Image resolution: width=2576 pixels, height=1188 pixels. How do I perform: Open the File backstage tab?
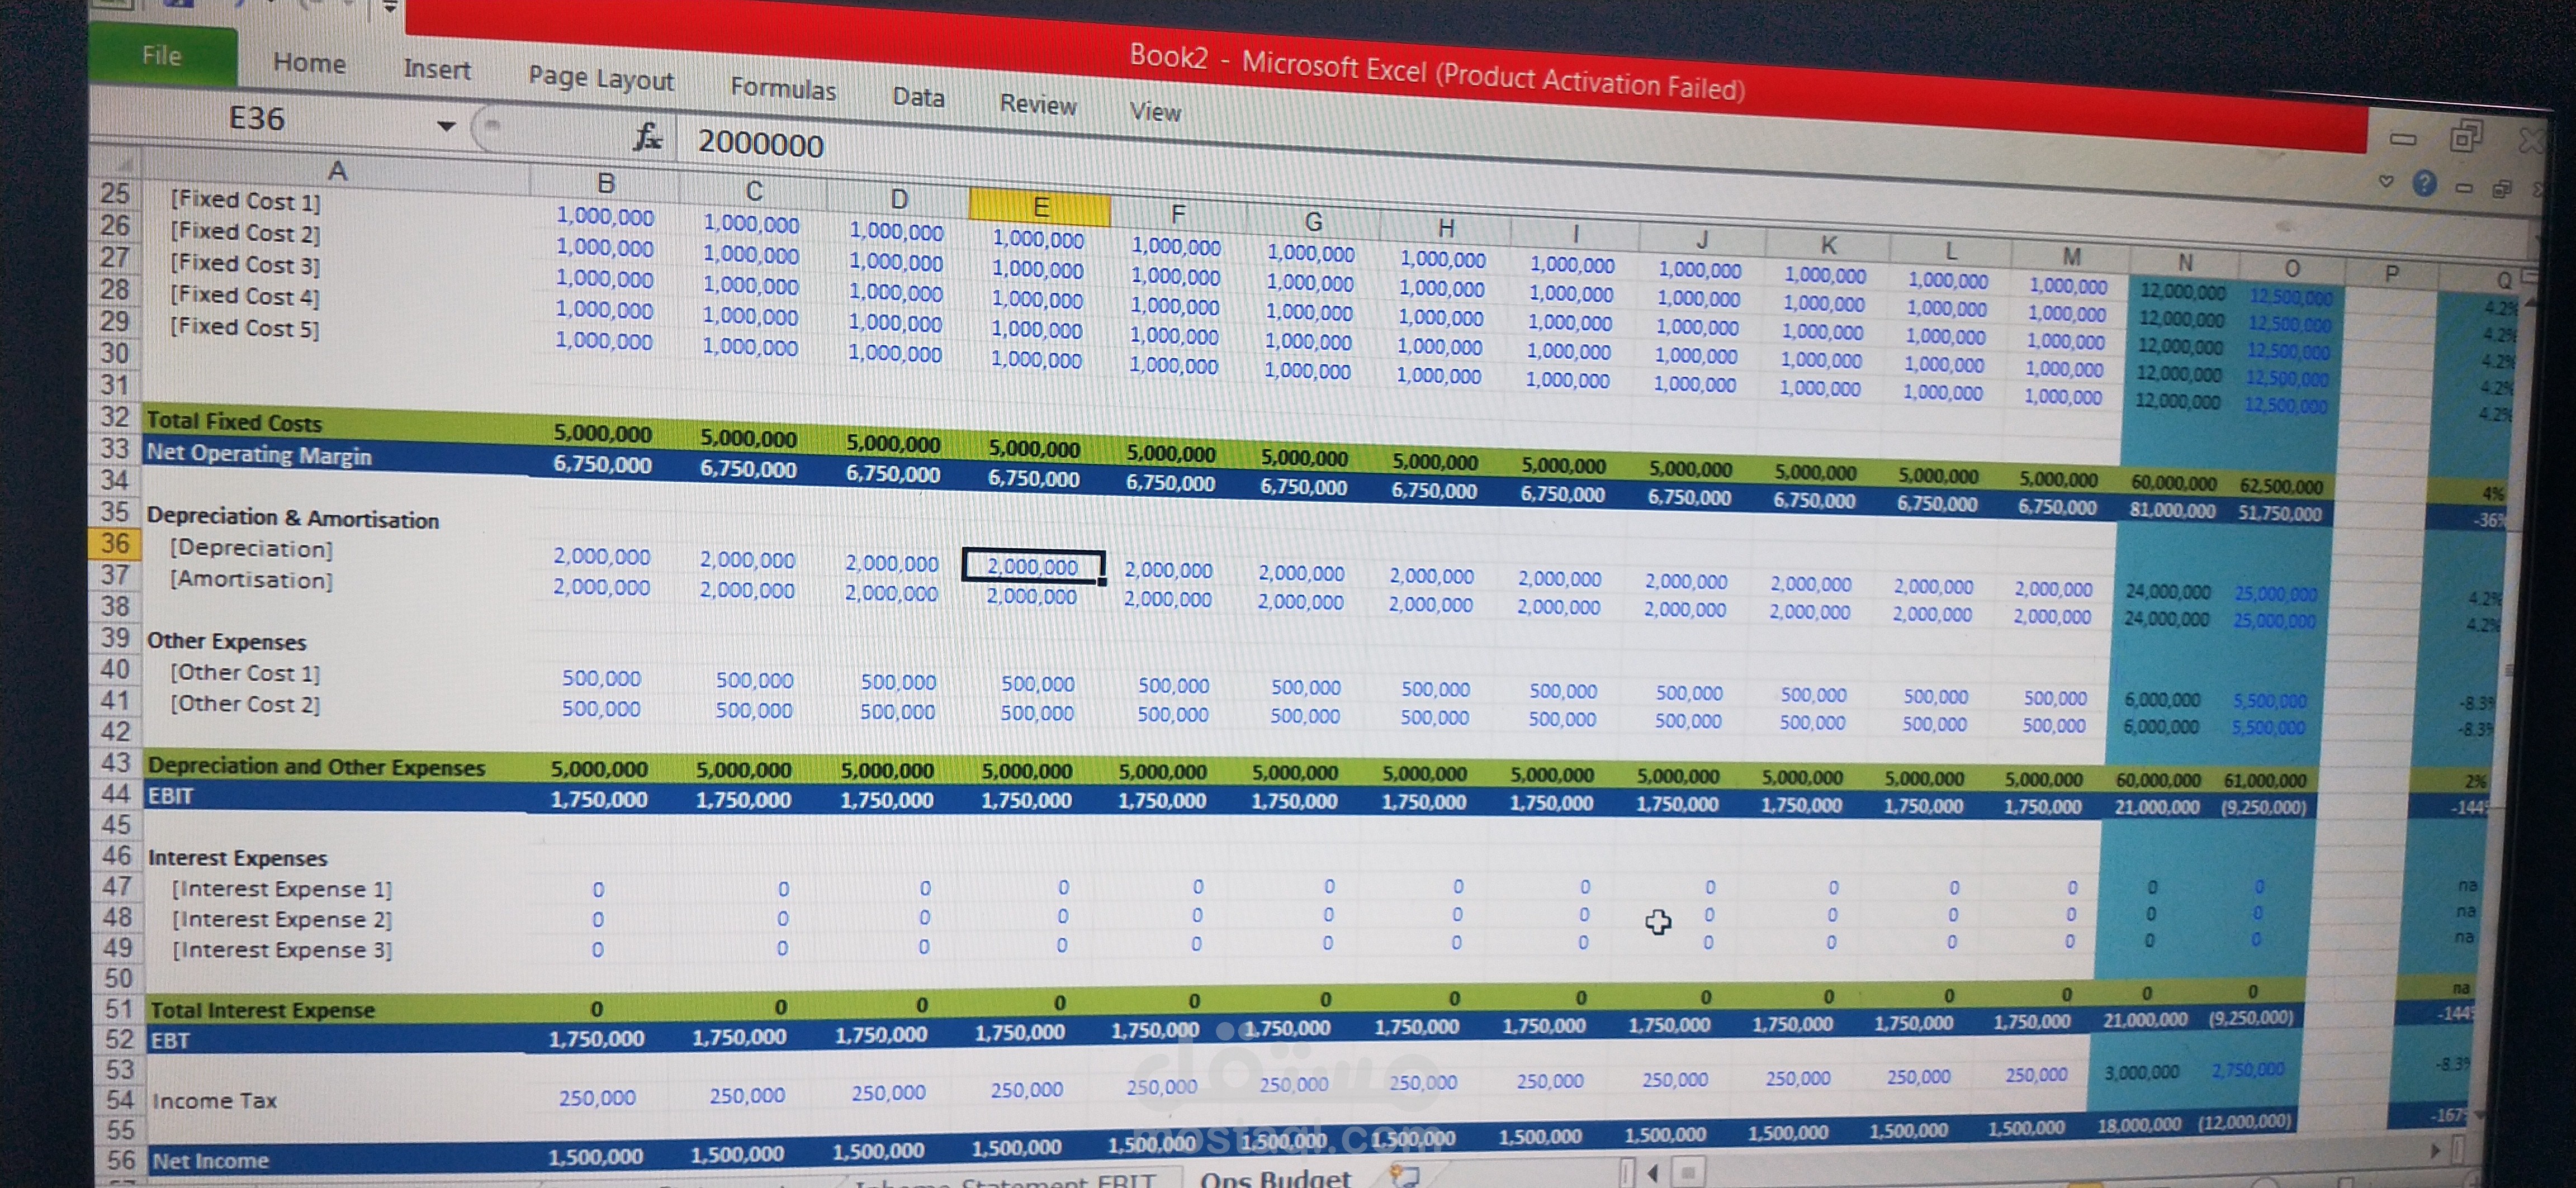coord(162,56)
